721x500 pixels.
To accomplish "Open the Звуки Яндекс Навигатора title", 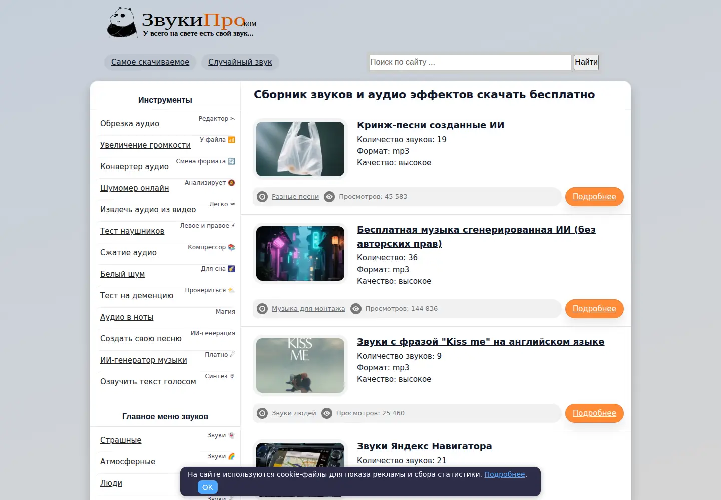I will pyautogui.click(x=425, y=446).
